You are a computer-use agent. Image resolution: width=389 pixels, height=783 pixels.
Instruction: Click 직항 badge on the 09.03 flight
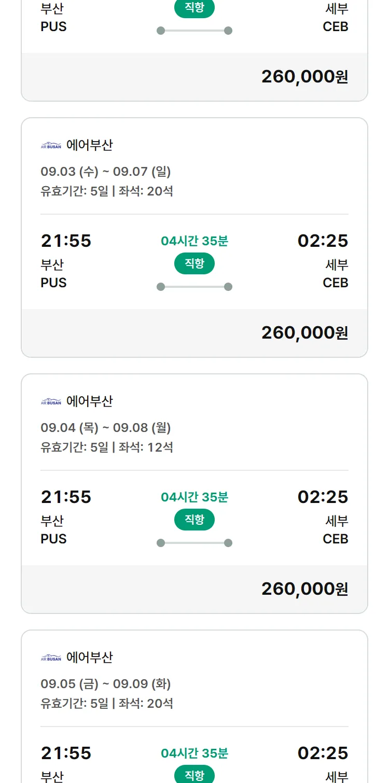(195, 263)
